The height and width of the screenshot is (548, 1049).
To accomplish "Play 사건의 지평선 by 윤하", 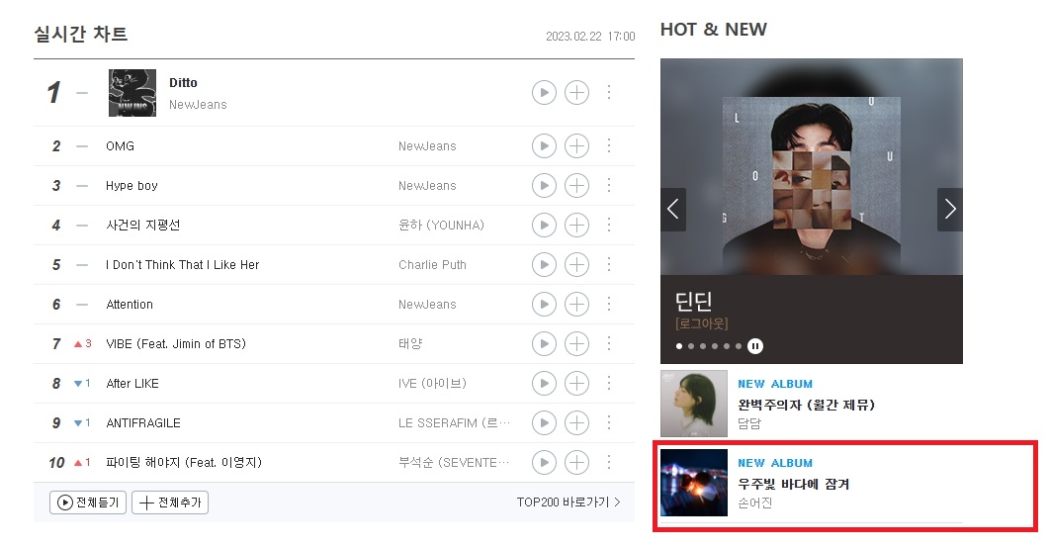I will tap(544, 225).
